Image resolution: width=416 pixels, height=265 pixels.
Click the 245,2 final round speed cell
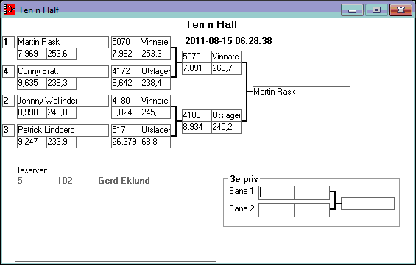227,127
